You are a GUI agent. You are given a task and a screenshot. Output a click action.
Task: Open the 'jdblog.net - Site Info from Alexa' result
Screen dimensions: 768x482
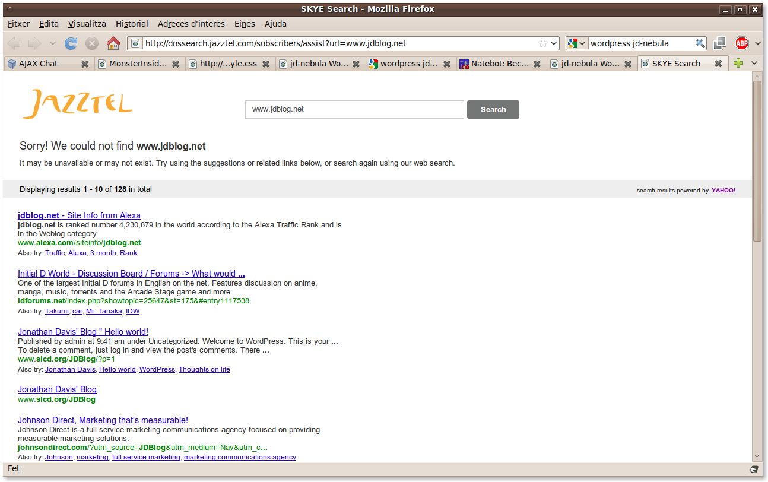[x=79, y=215]
